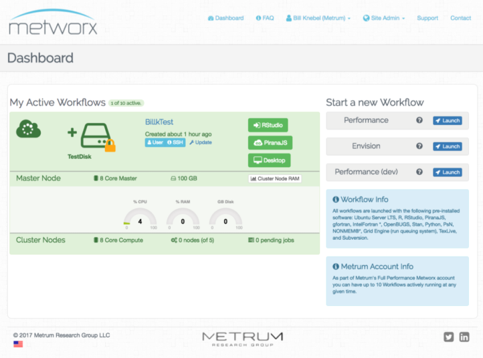The width and height of the screenshot is (483, 358).
Task: Click the Metrum Account Info info icon
Action: tap(336, 266)
